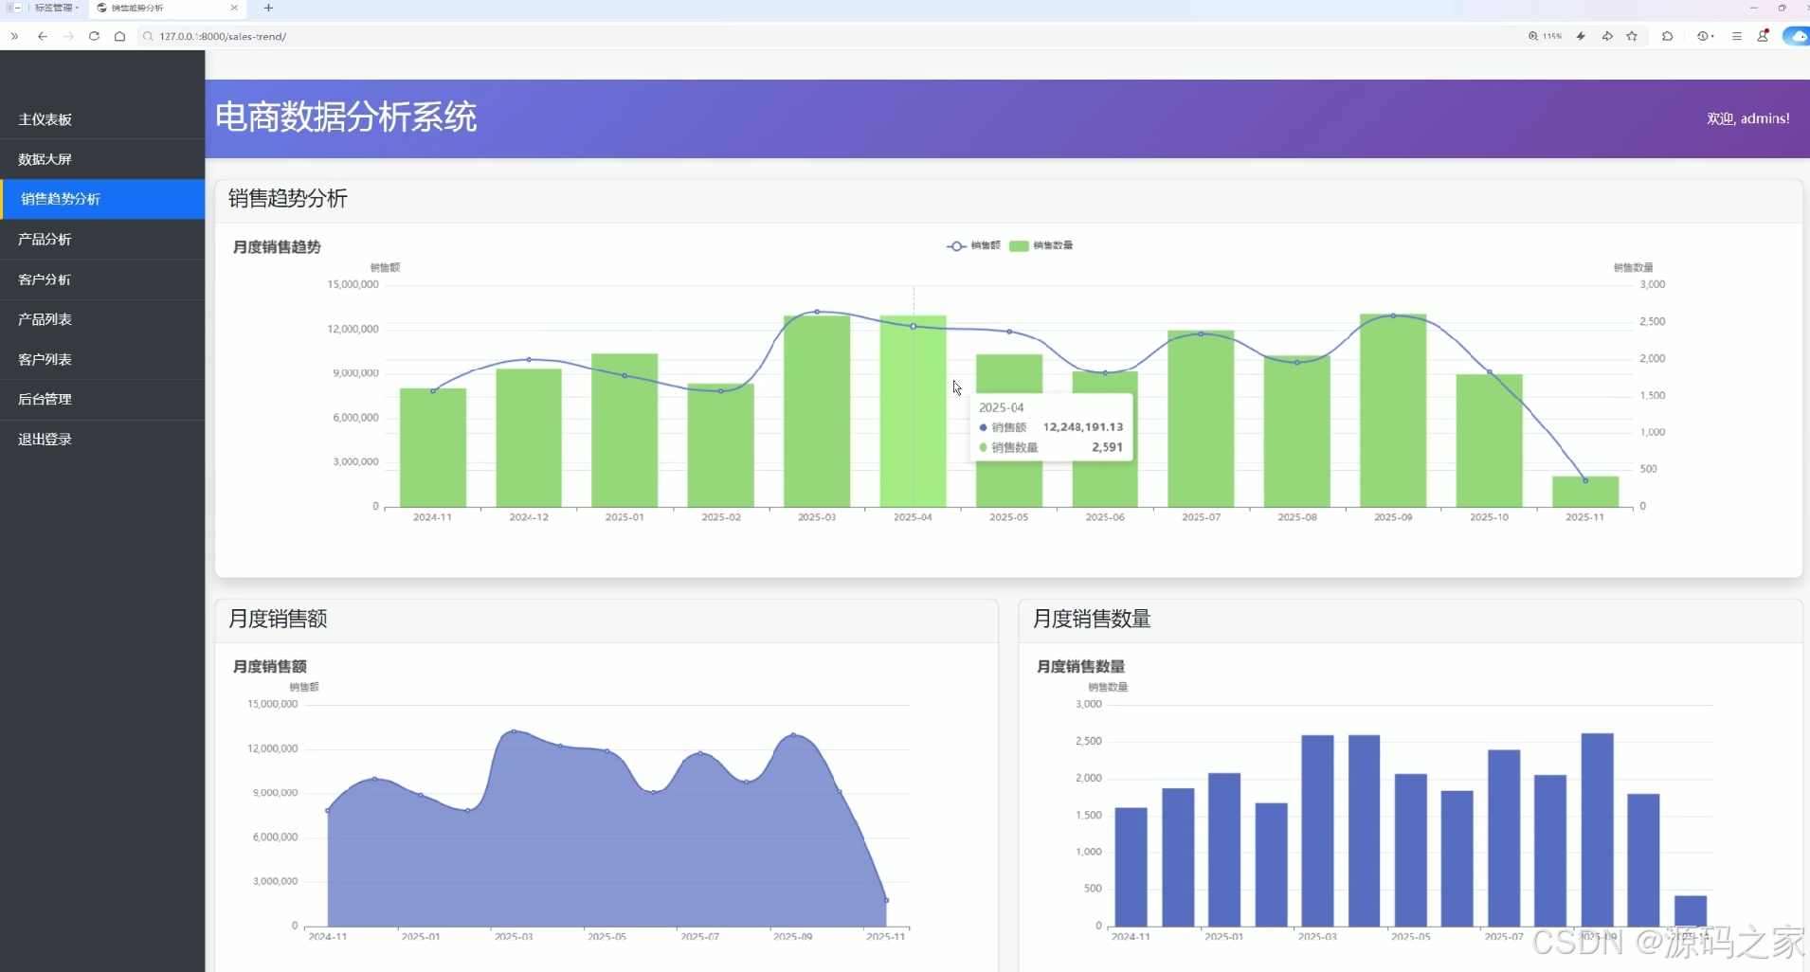1810x972 pixels.
Task: Click the 2025-04 highlighted bar
Action: (x=913, y=411)
